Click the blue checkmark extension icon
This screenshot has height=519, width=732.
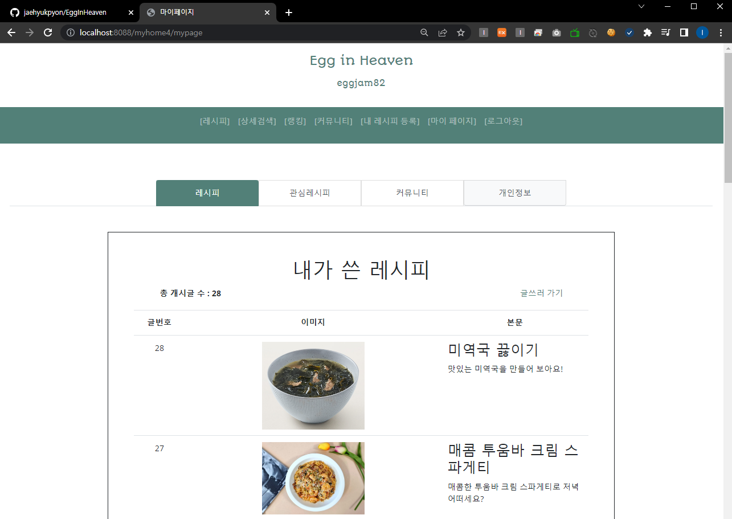point(629,32)
